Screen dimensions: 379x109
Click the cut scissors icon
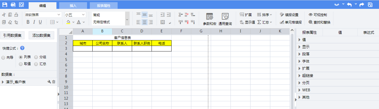[4, 15]
